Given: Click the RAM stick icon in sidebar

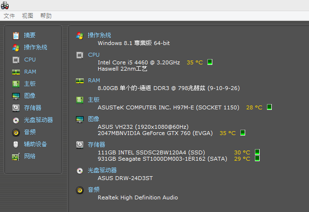Looking at the screenshot, I should [x=16, y=72].
